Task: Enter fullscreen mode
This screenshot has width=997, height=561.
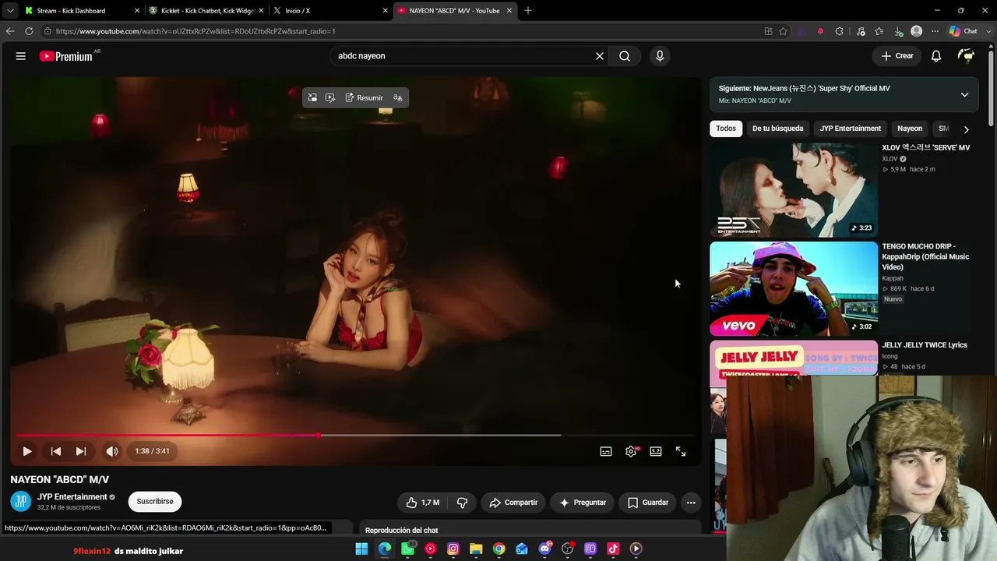Action: pos(681,451)
